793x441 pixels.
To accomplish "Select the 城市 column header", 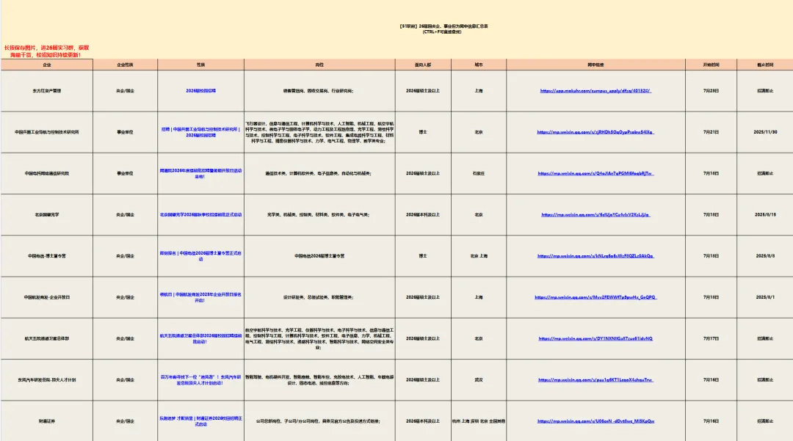I will click(479, 65).
